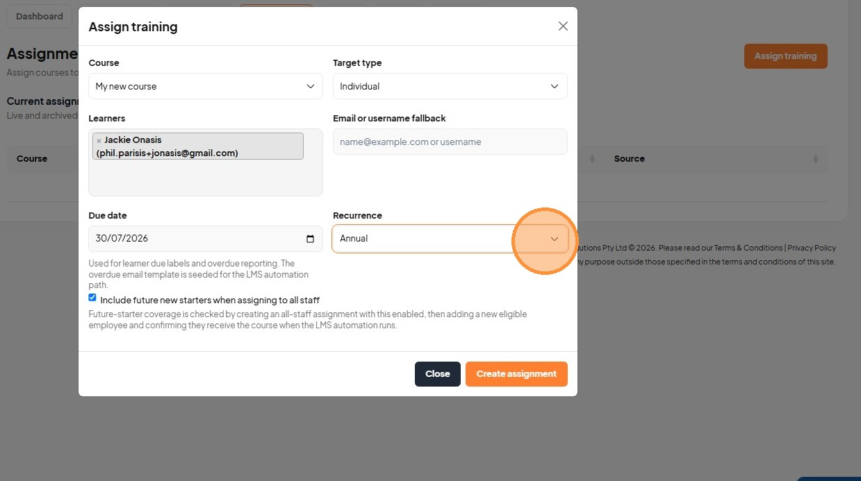Sort the Source column with arrows
The width and height of the screenshot is (861, 481).
815,159
